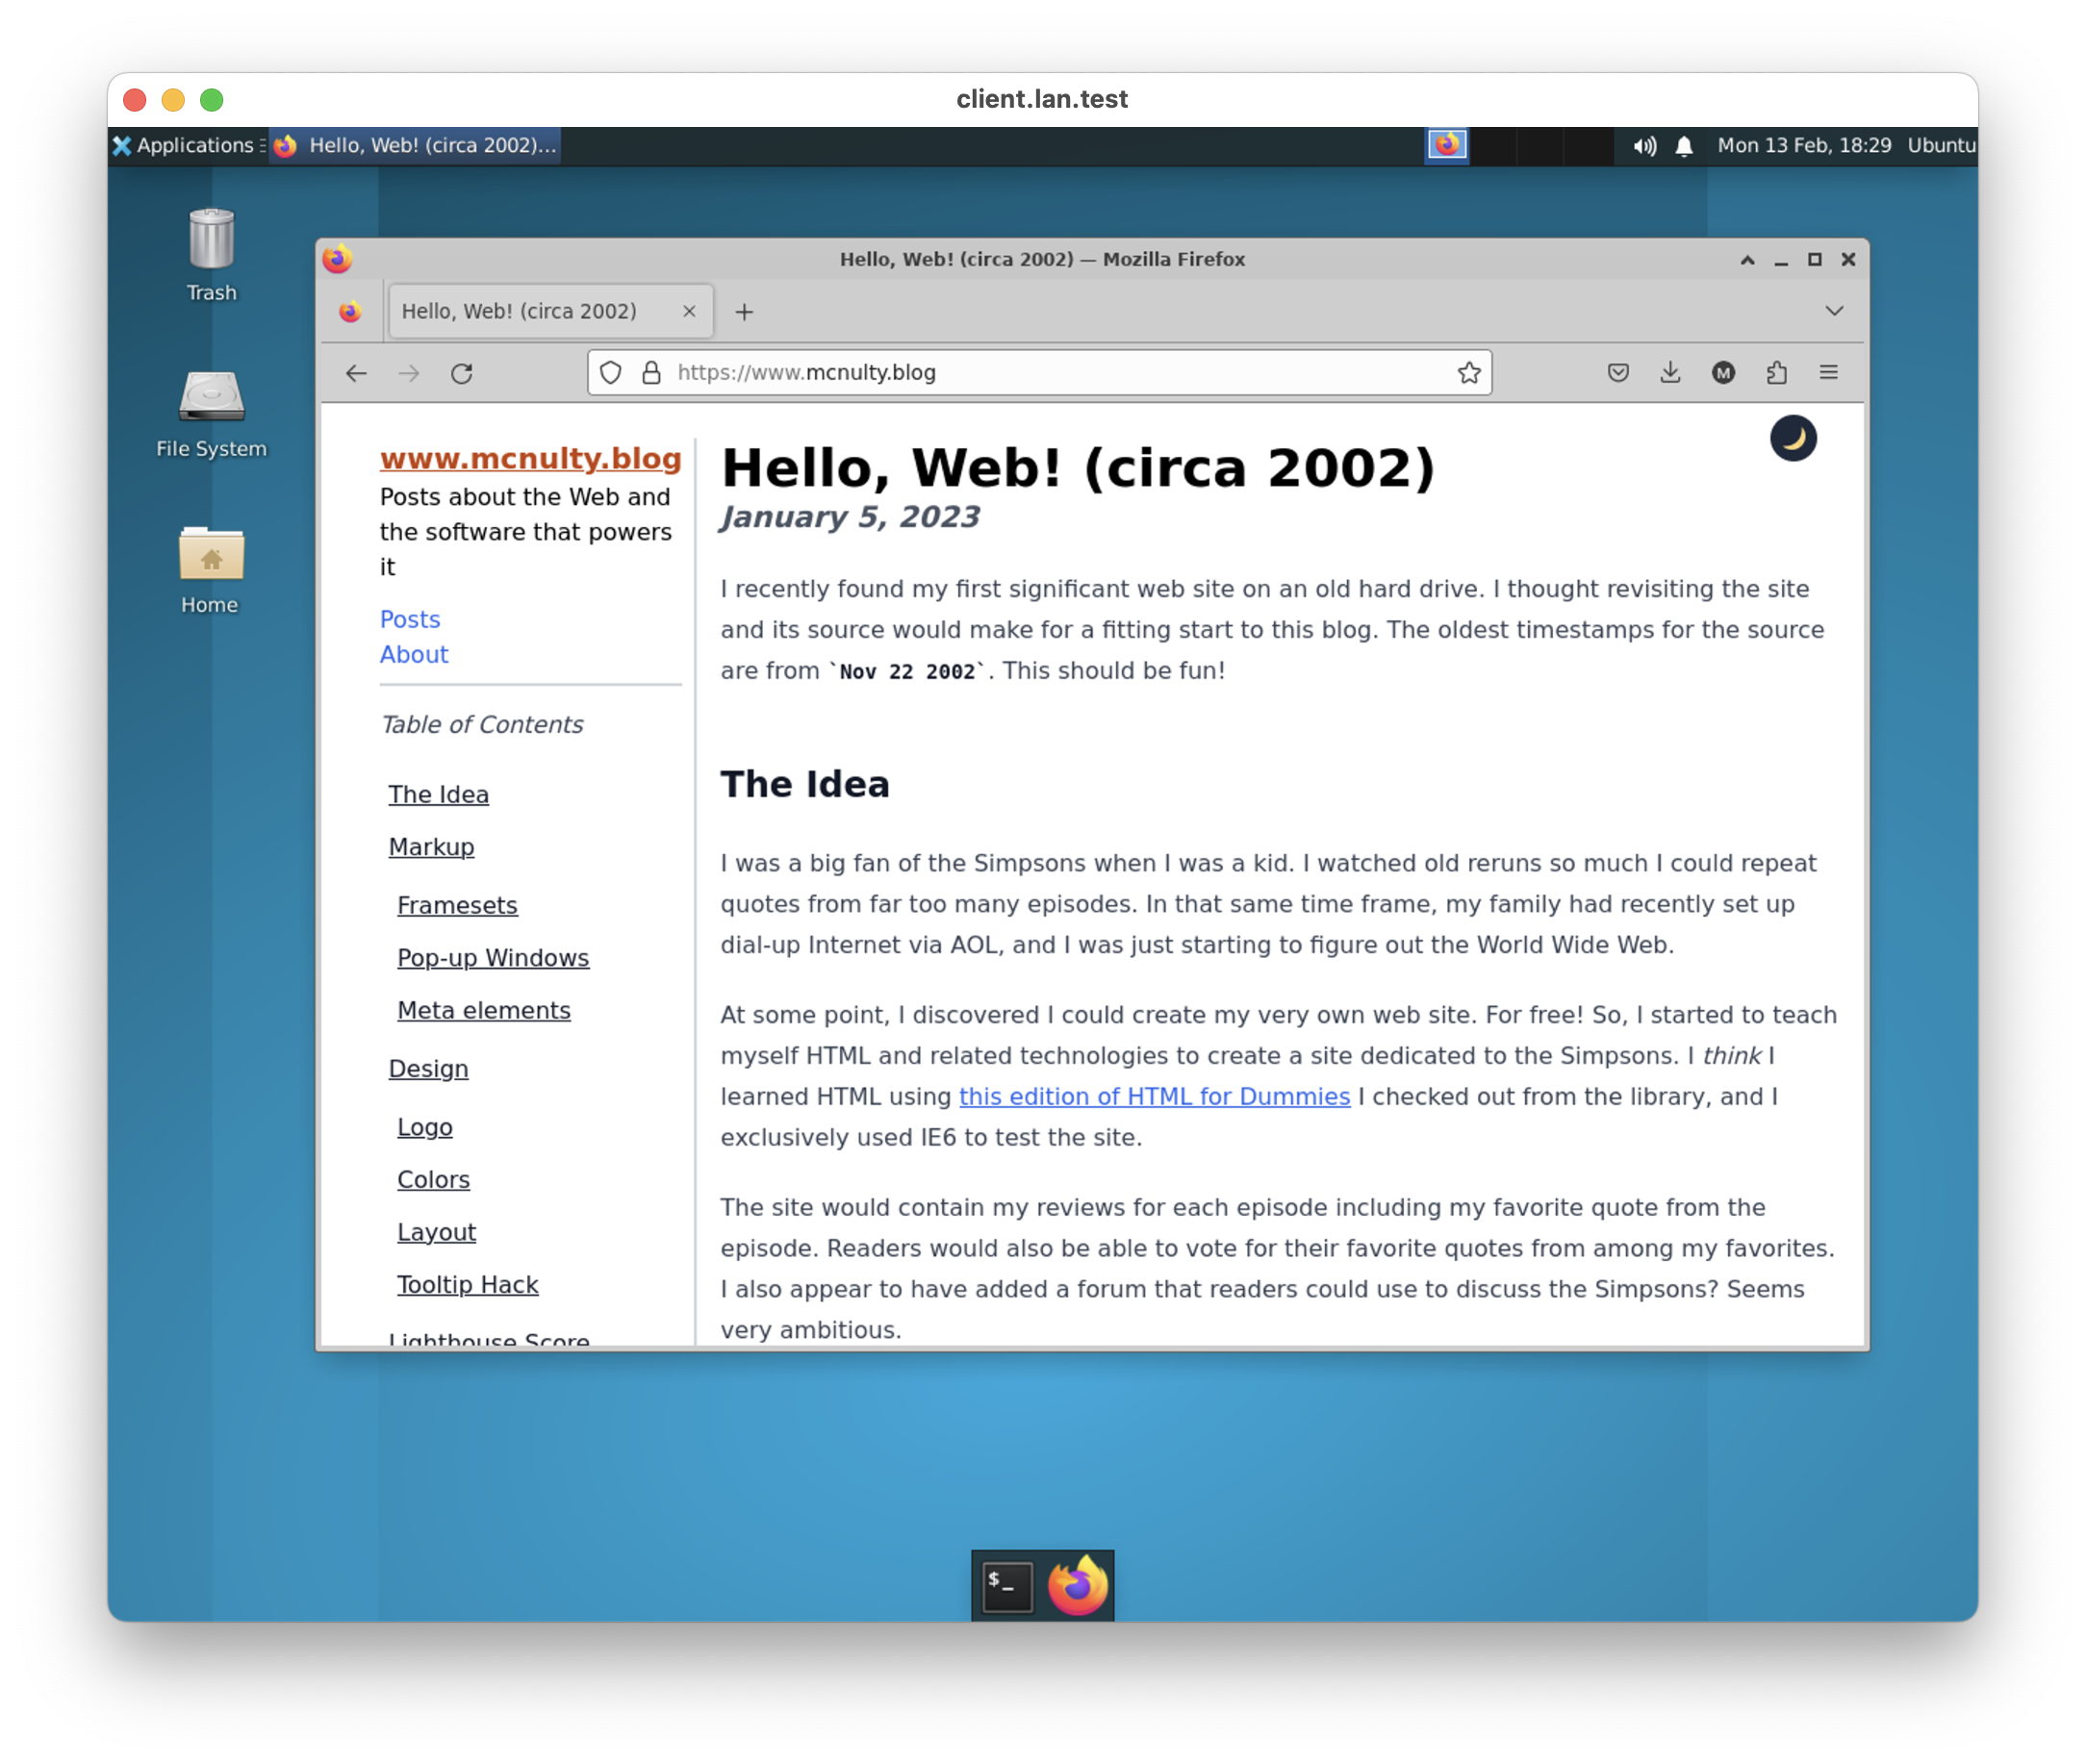2086x1764 pixels.
Task: Click the www.mcnulty.blog site heading
Action: point(530,458)
